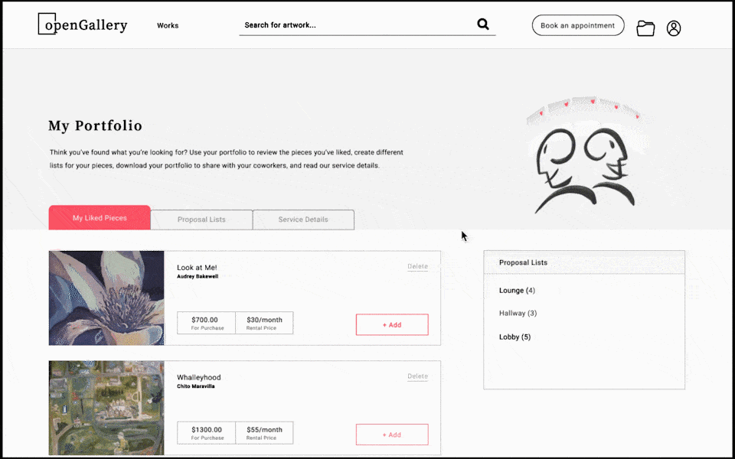Open the Look at Me! artwork thumbnail
The width and height of the screenshot is (735, 459).
pyautogui.click(x=106, y=298)
